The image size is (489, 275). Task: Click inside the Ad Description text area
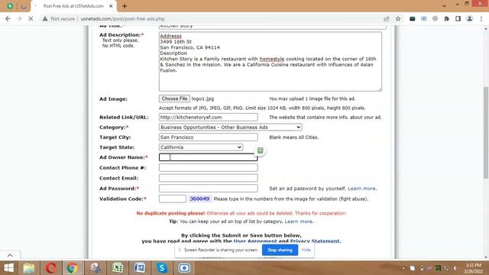coord(270,61)
